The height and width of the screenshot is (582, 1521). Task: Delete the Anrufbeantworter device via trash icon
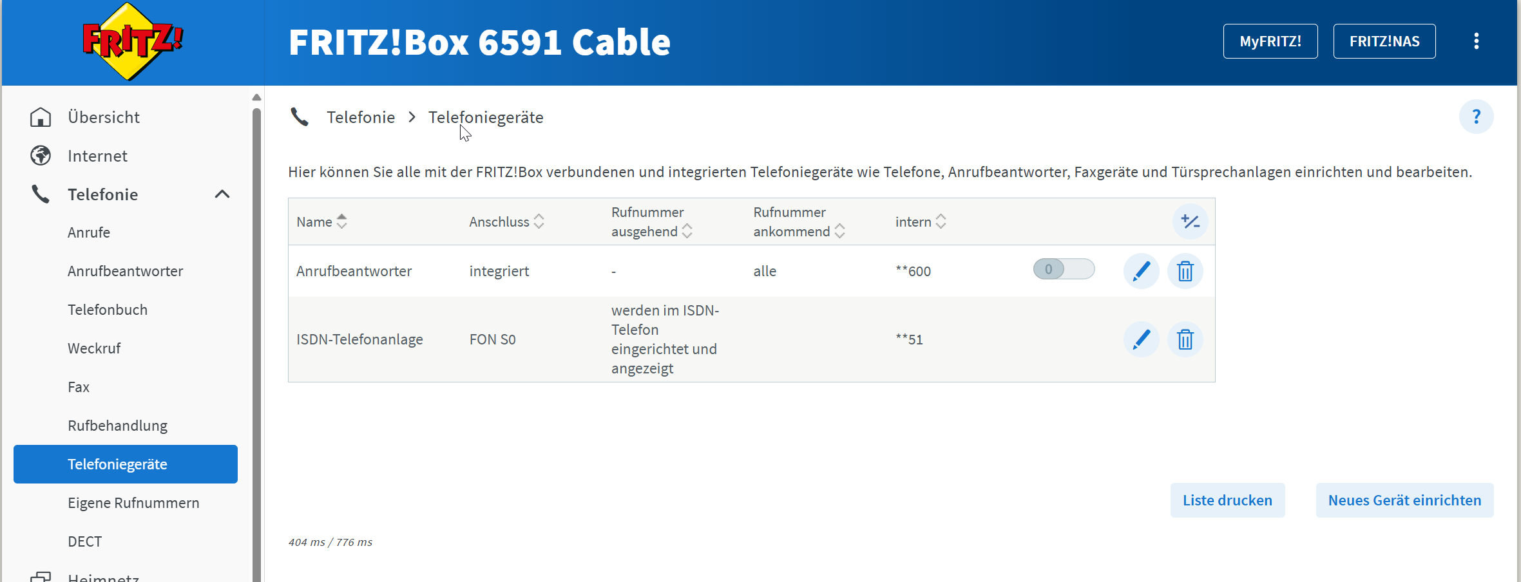pyautogui.click(x=1185, y=271)
